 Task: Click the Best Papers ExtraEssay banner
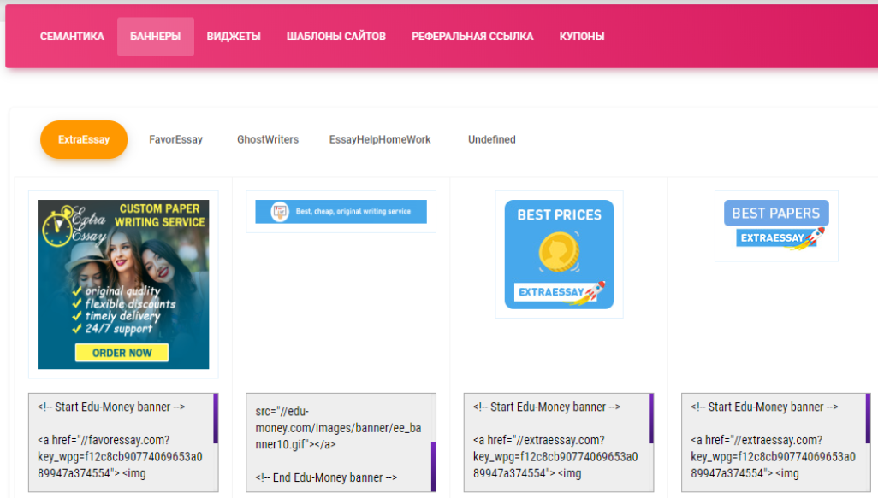(x=776, y=226)
